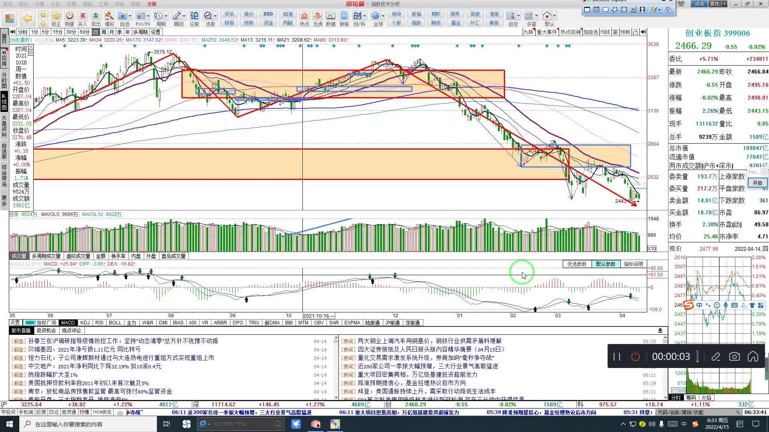The width and height of the screenshot is (769, 432).
Task: Switch chart period to 60分
Action: coord(85,32)
